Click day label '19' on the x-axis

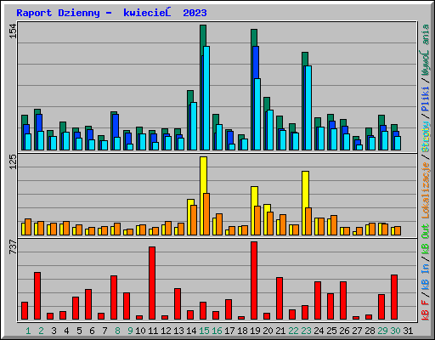click(255, 331)
